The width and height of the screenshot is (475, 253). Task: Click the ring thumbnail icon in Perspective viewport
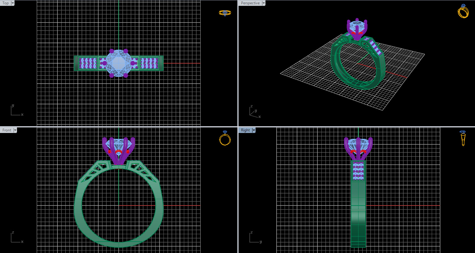(x=463, y=11)
